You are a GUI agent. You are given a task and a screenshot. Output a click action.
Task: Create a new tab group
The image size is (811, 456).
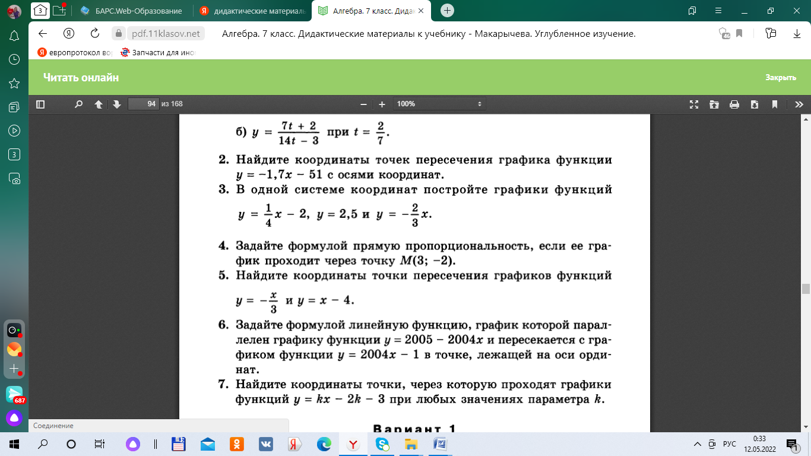pyautogui.click(x=59, y=10)
